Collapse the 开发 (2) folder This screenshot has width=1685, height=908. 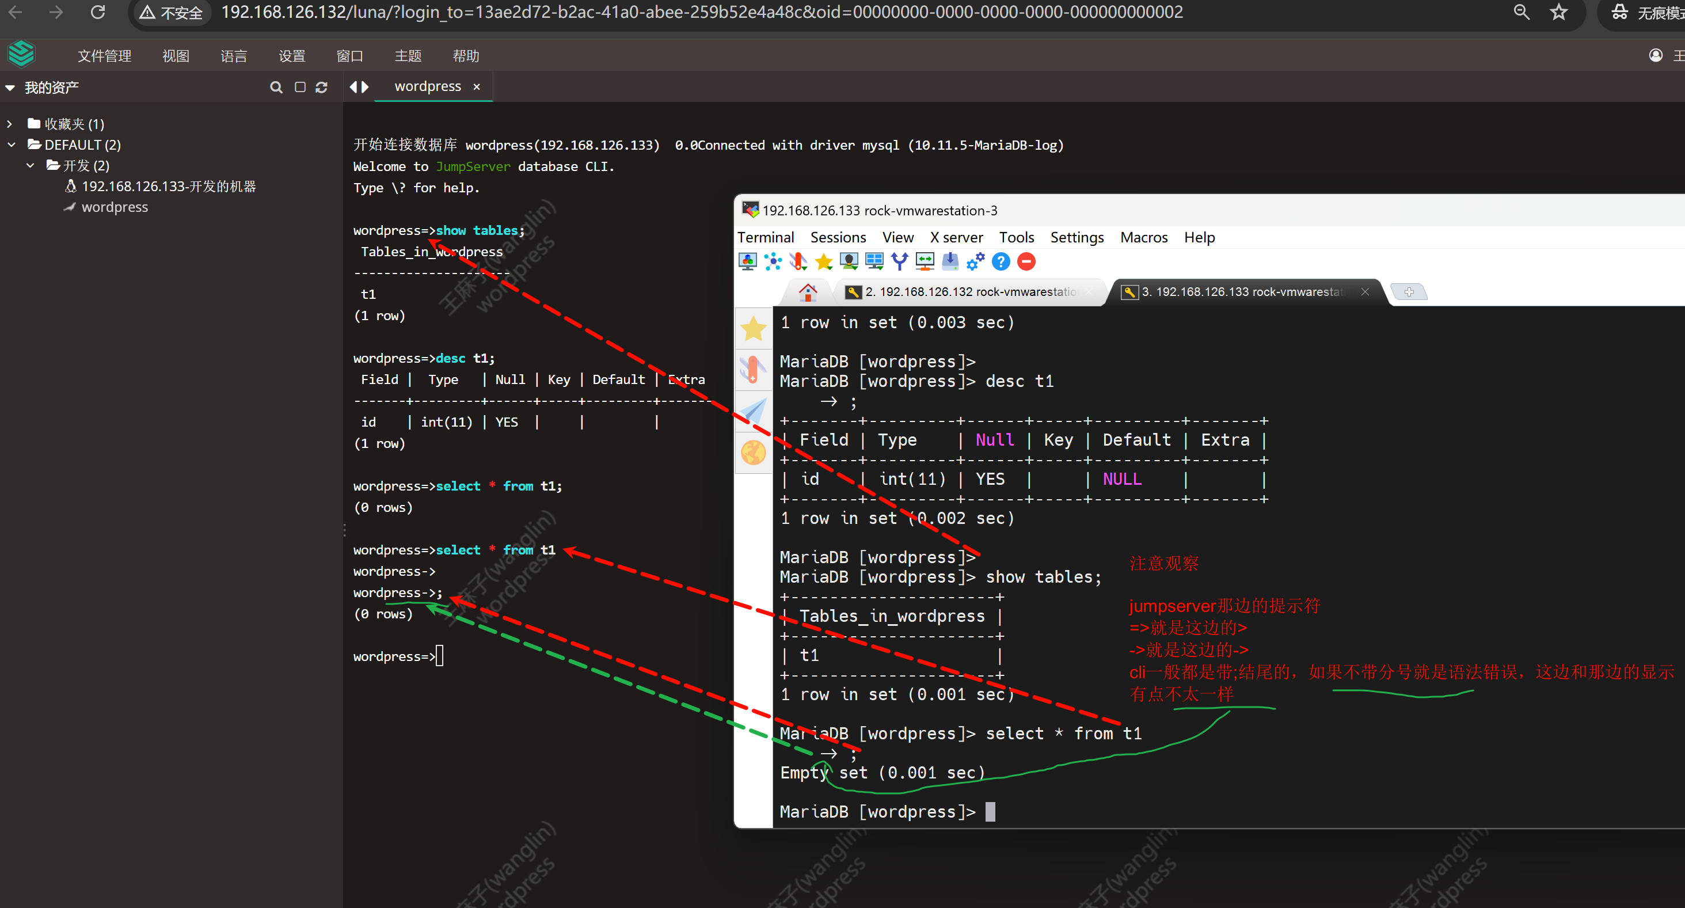click(x=30, y=165)
